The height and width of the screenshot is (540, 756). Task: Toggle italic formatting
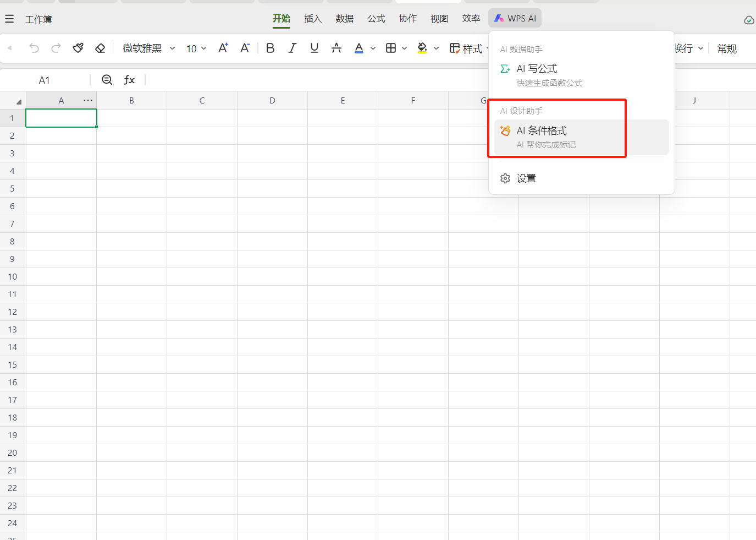[x=293, y=48]
